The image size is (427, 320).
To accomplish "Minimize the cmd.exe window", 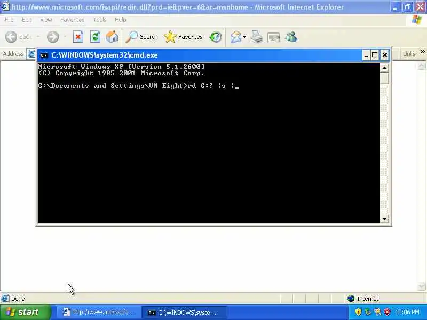I will pos(366,55).
